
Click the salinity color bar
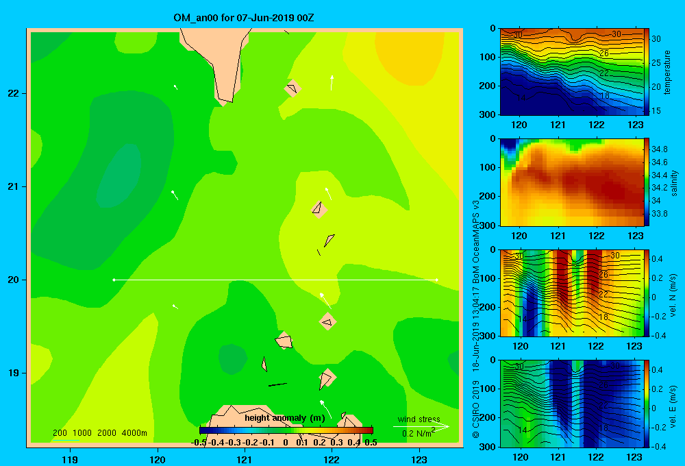(647, 182)
